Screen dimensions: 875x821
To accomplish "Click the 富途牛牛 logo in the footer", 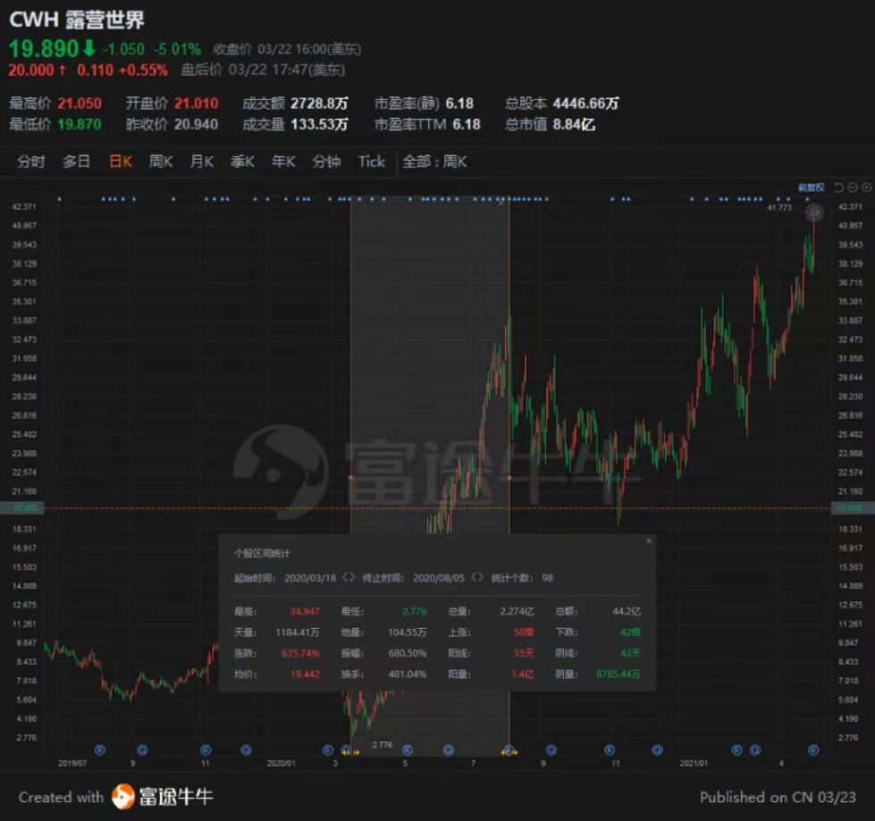I will click(x=163, y=797).
